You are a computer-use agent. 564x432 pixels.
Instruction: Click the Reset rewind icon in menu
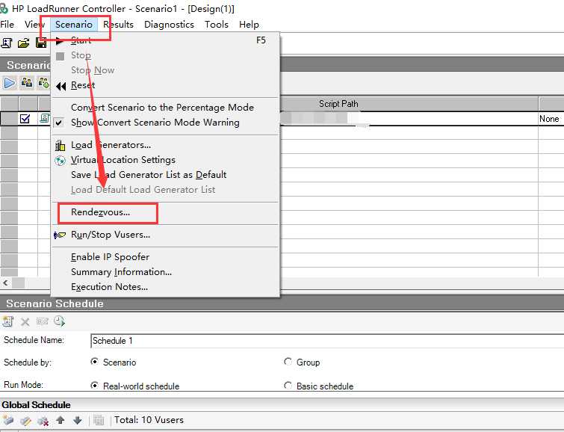(61, 86)
